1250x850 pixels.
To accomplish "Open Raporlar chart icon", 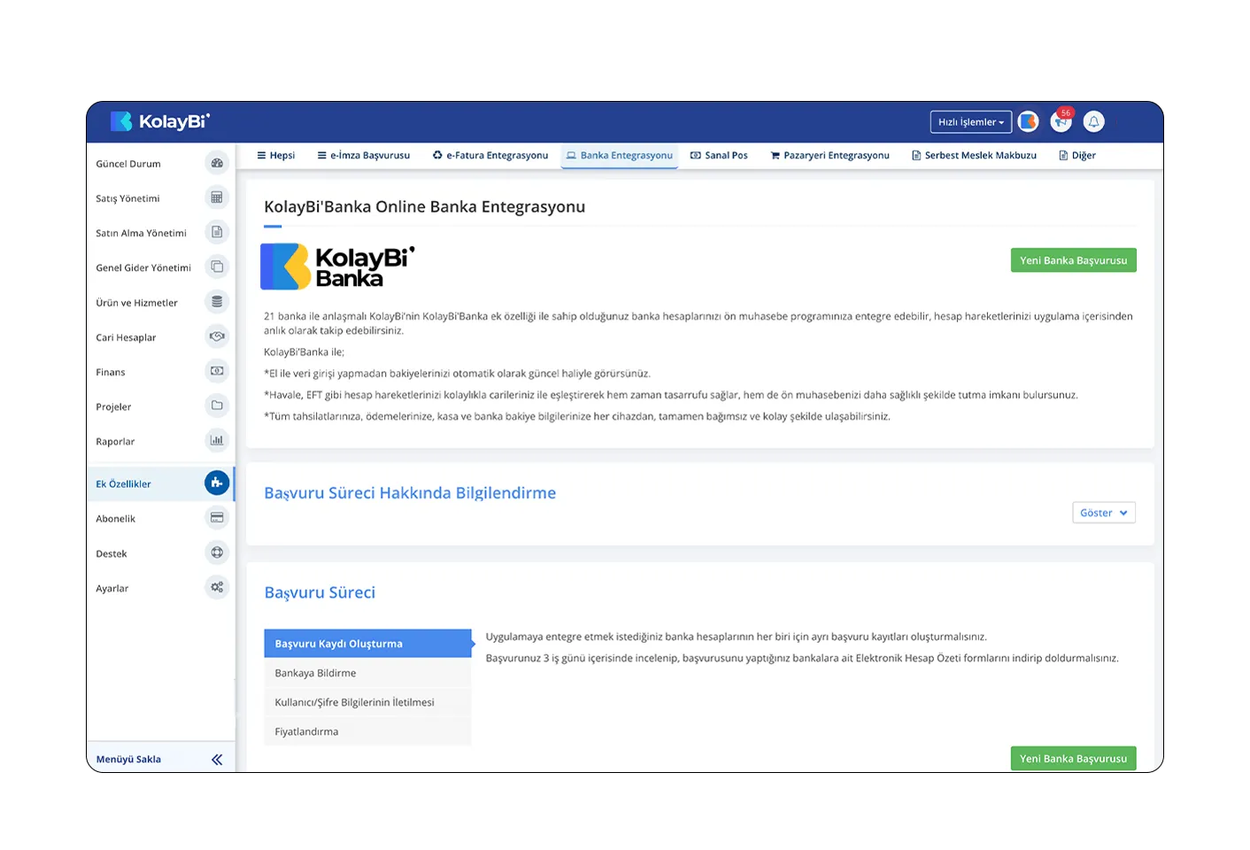I will 217,440.
